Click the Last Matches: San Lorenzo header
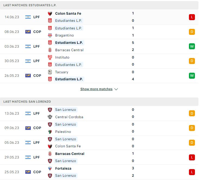202x180 pixels. tap(27, 102)
